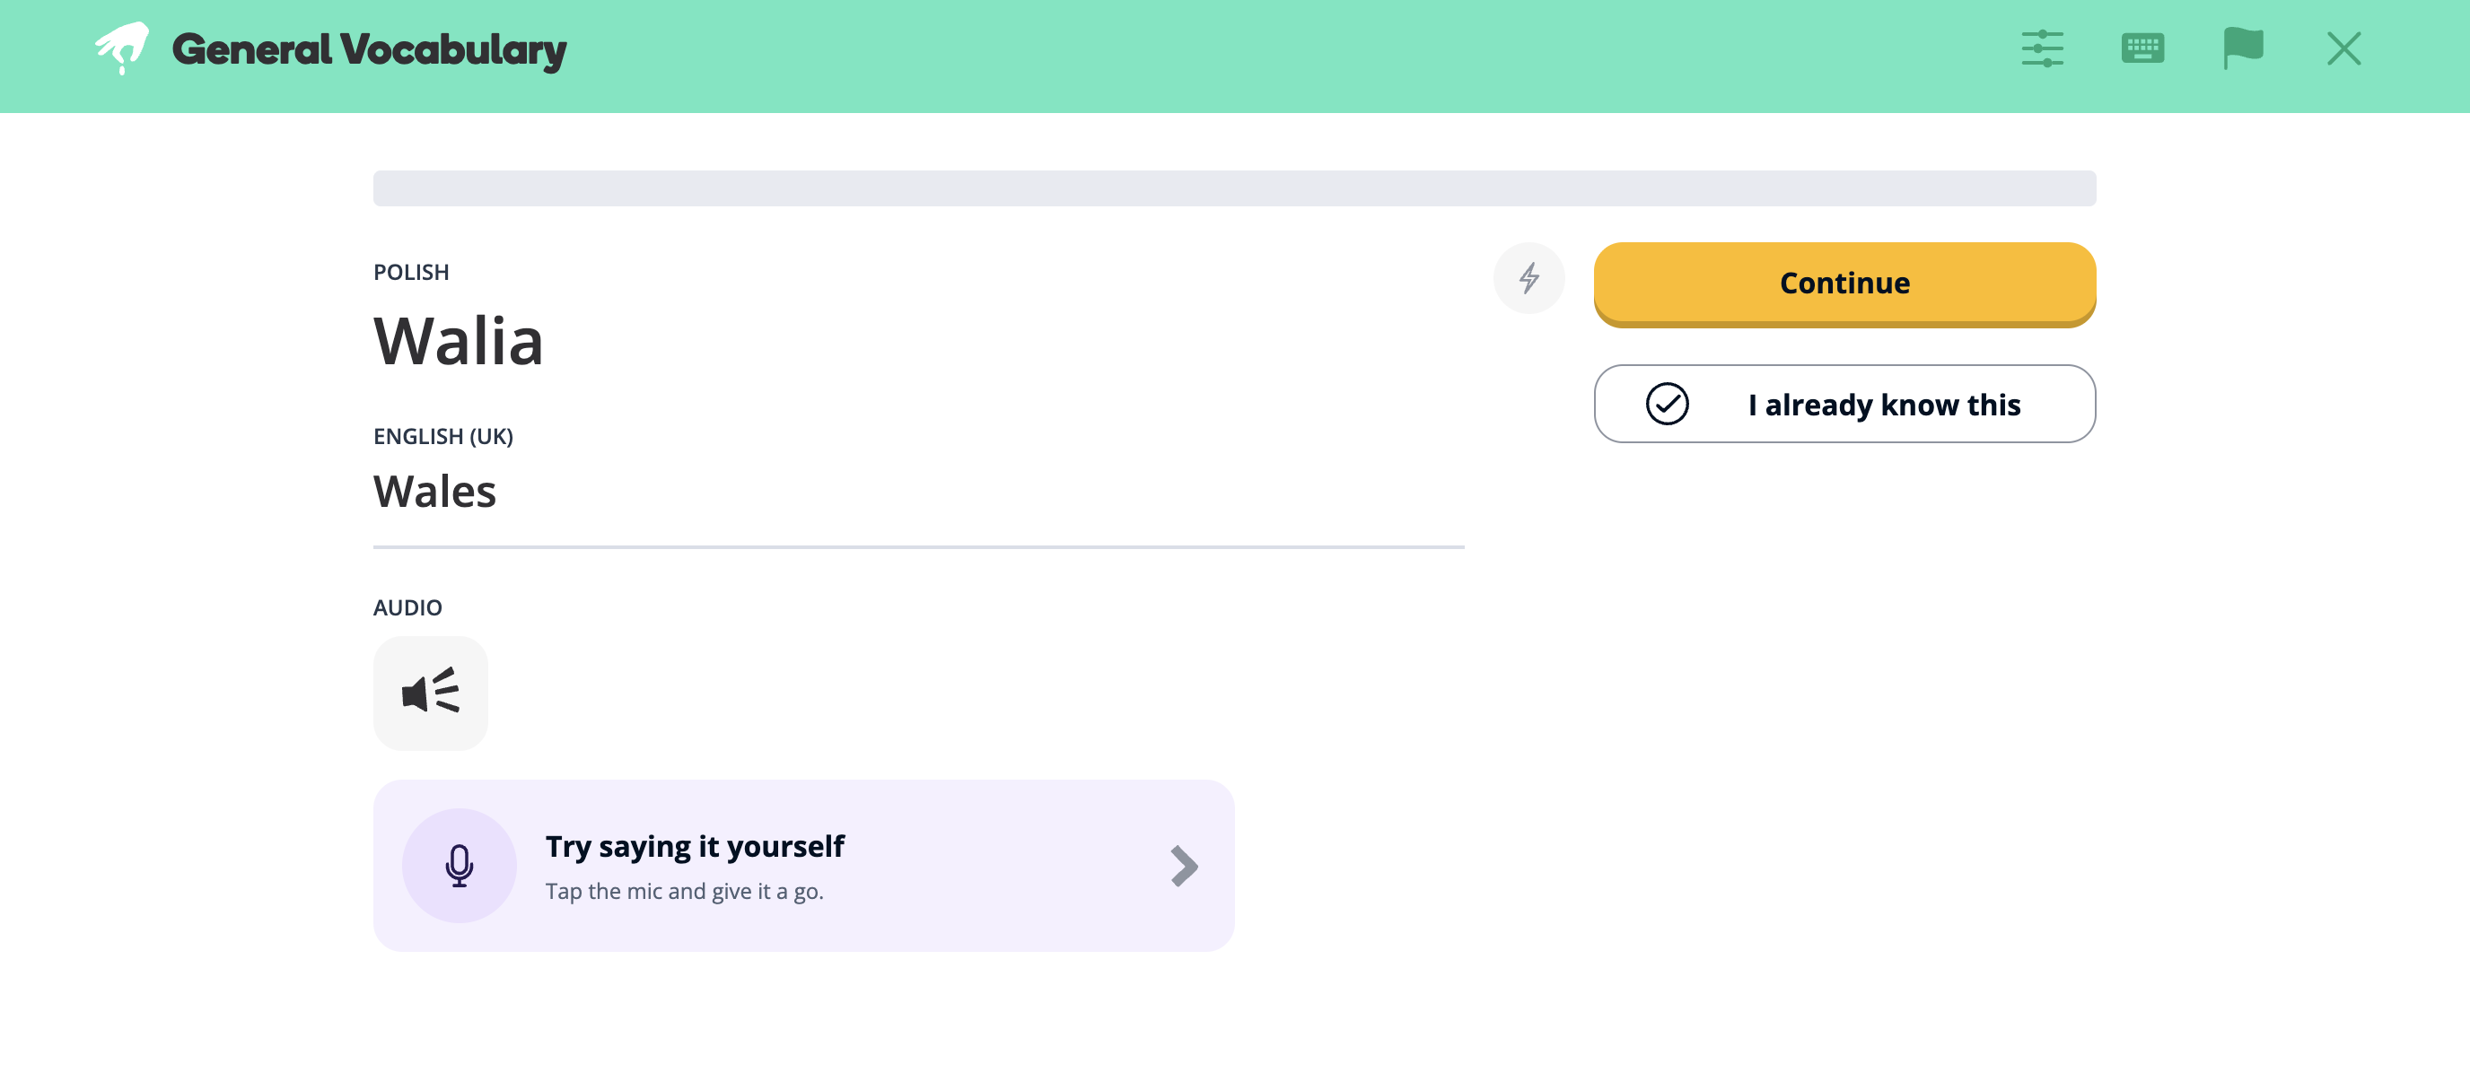The width and height of the screenshot is (2470, 1073).
Task: Click the AUDIO section label
Action: [x=407, y=607]
